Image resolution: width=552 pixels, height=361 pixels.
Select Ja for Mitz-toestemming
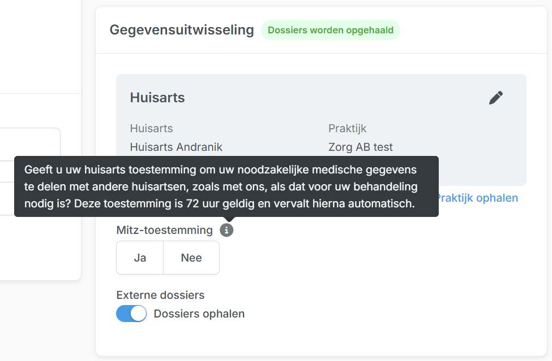click(140, 258)
